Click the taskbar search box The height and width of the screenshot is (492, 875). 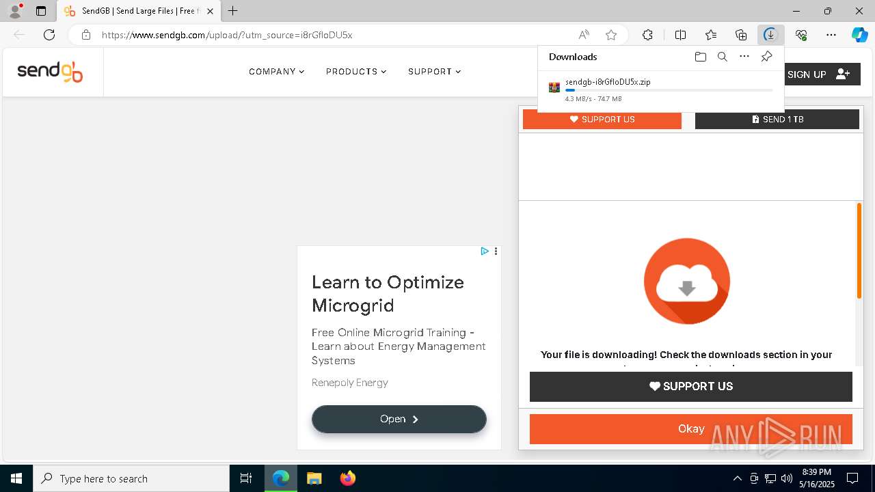pyautogui.click(x=131, y=478)
